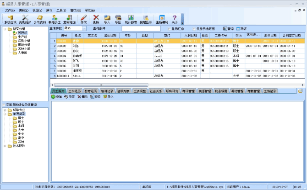Collapse the 所有分组 tree node

click(5, 29)
